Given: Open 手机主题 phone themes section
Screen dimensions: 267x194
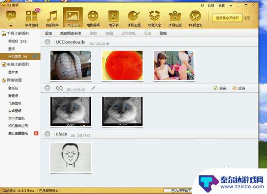Looking at the screenshot, I should pyautogui.click(x=134, y=18).
